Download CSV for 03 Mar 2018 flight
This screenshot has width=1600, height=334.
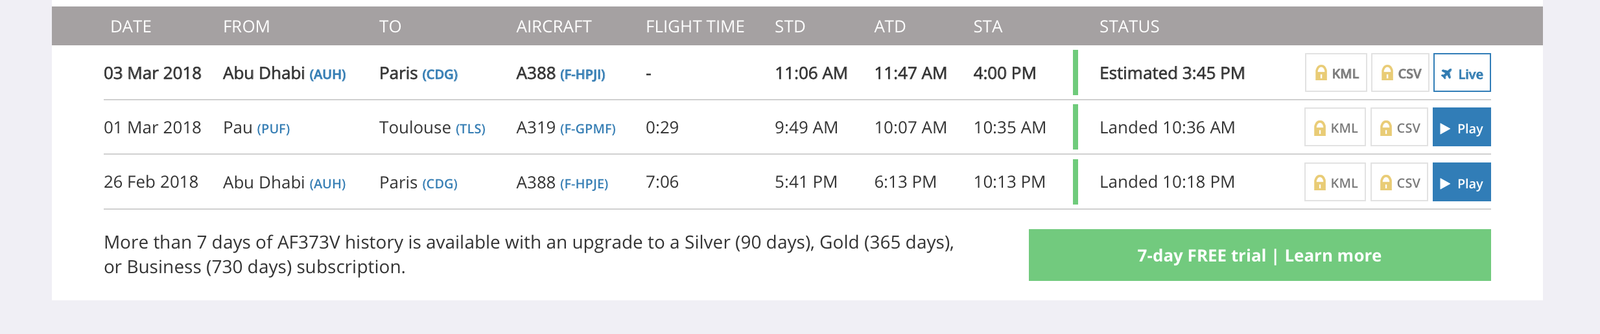[x=1400, y=73]
